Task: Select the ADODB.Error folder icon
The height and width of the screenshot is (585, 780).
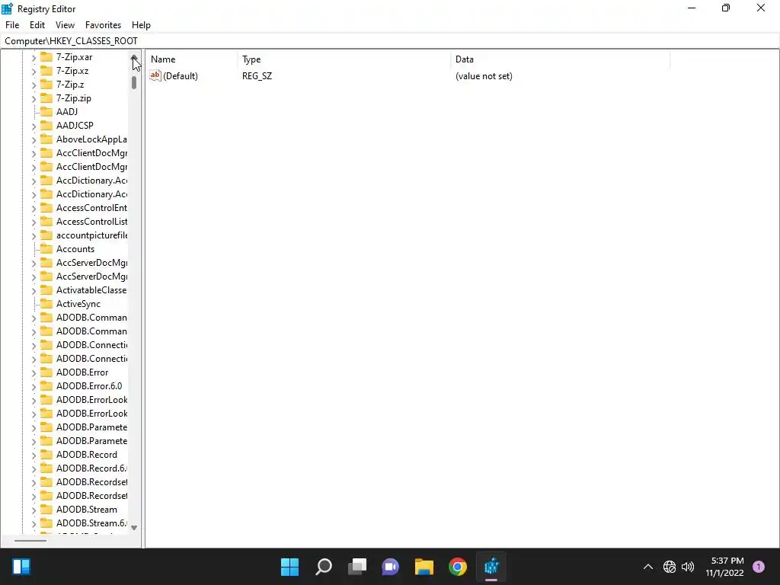Action: click(46, 372)
